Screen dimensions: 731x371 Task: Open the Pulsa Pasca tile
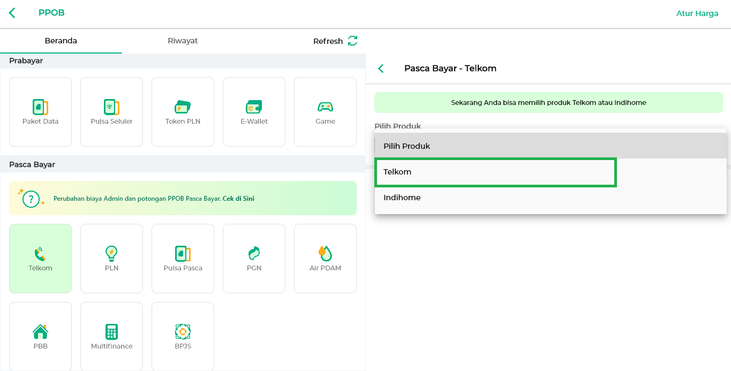pyautogui.click(x=183, y=259)
